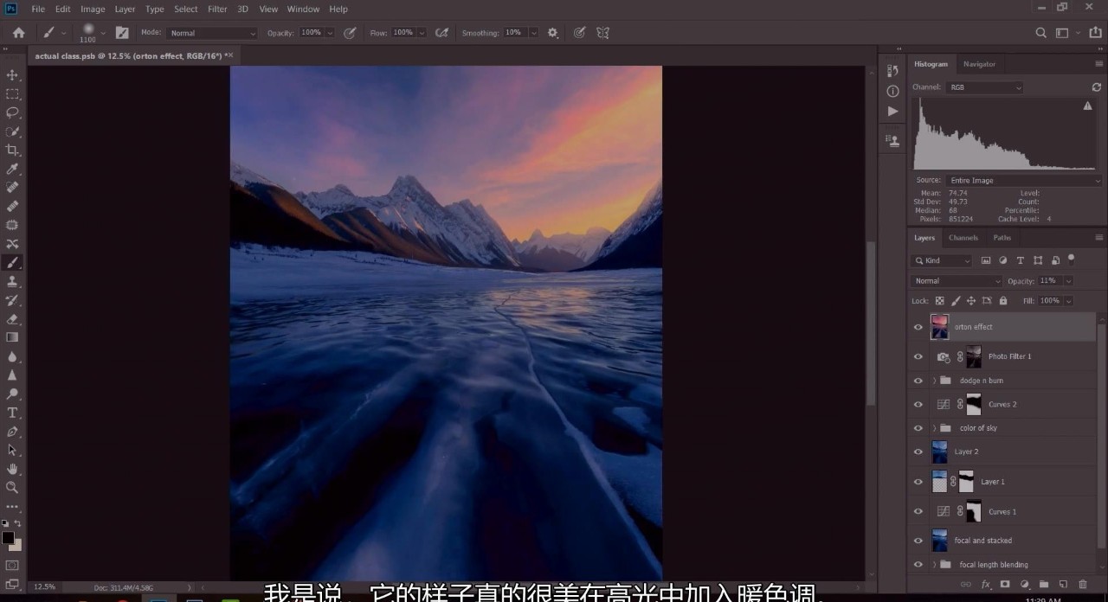Open the Select menu
The image size is (1108, 602).
coord(186,10)
